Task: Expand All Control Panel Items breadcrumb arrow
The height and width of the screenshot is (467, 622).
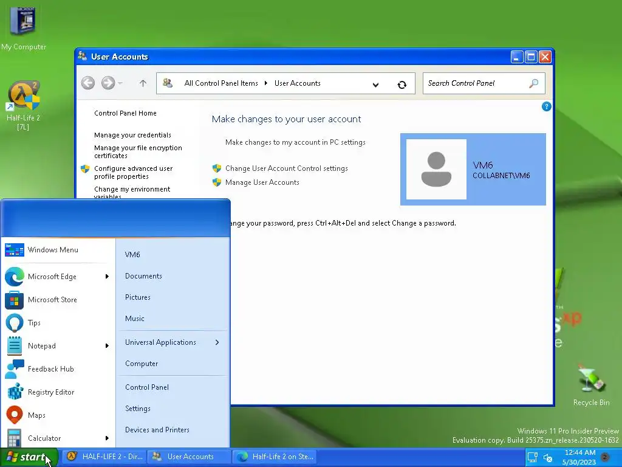Action: point(266,83)
